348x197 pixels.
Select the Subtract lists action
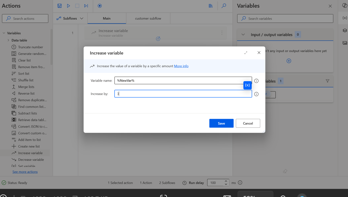click(x=24, y=113)
